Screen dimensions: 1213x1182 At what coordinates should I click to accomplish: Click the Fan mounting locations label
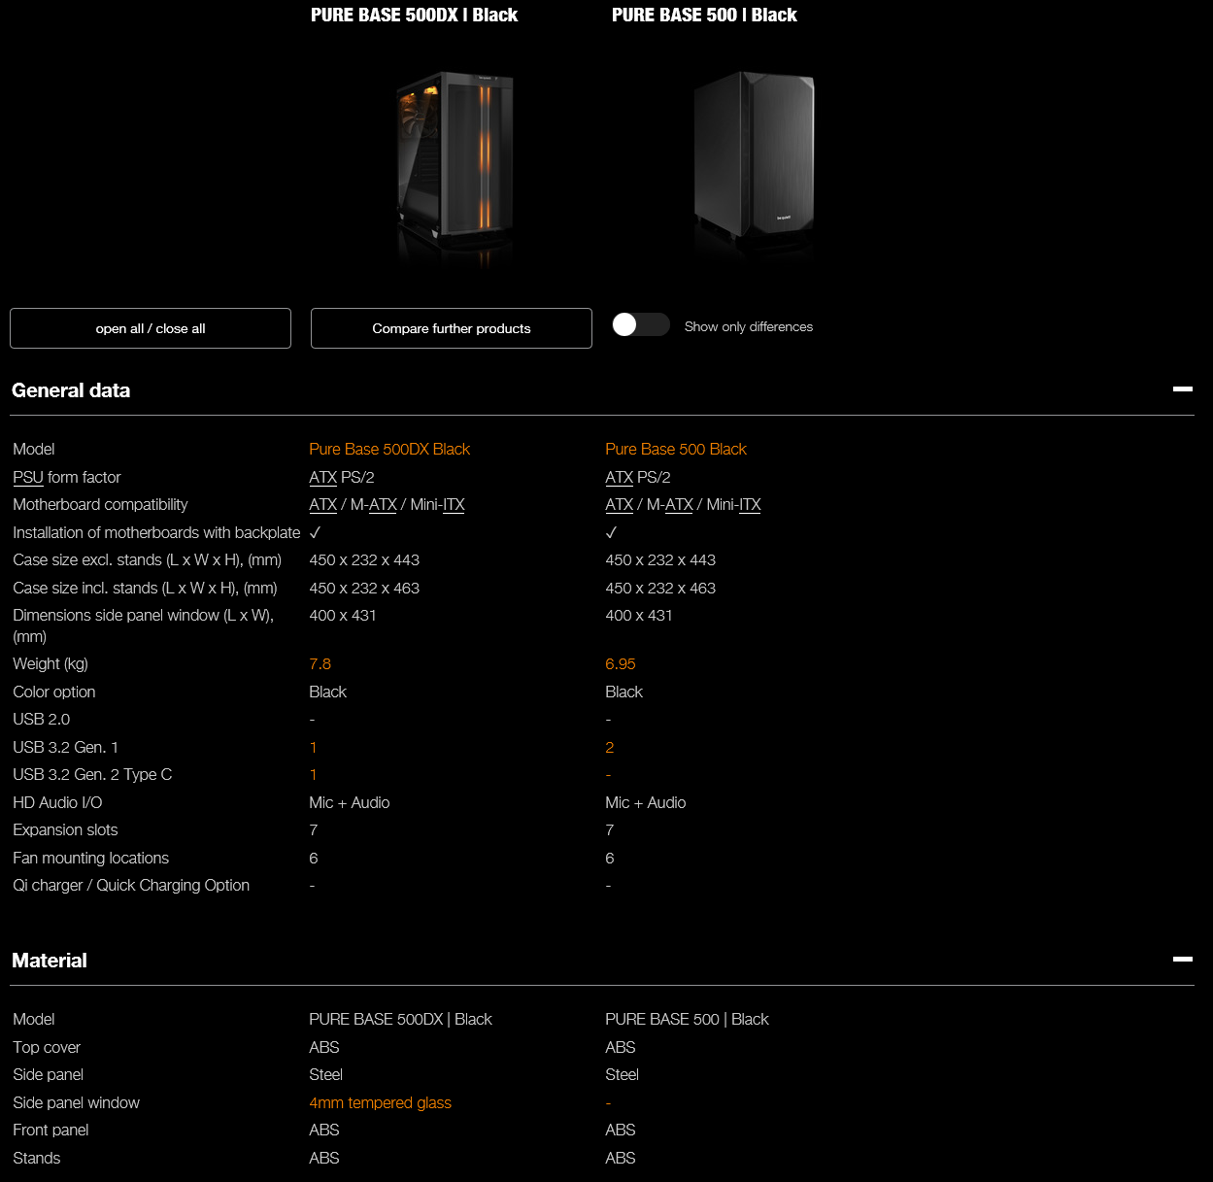(x=90, y=858)
